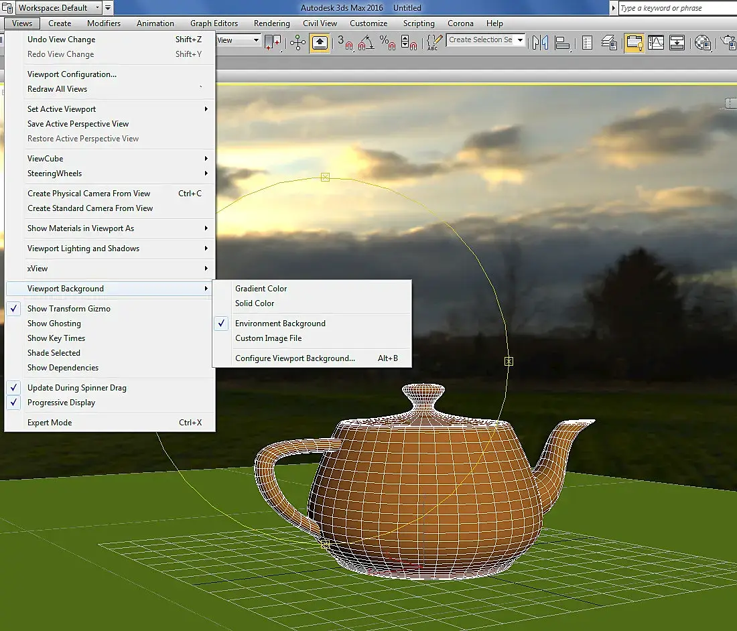Turn off Progressive Display option
Viewport: 737px width, 631px height.
tap(61, 403)
